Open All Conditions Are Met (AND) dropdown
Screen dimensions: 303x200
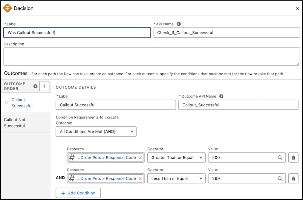click(96, 132)
